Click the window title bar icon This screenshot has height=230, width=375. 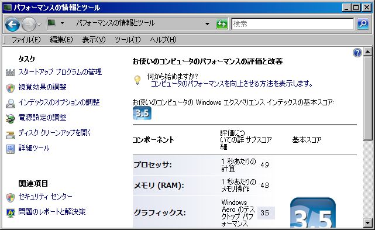8,8
